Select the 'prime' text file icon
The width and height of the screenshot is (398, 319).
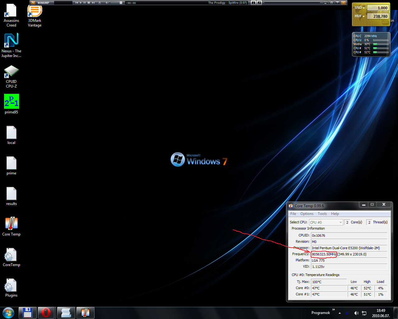(x=11, y=166)
